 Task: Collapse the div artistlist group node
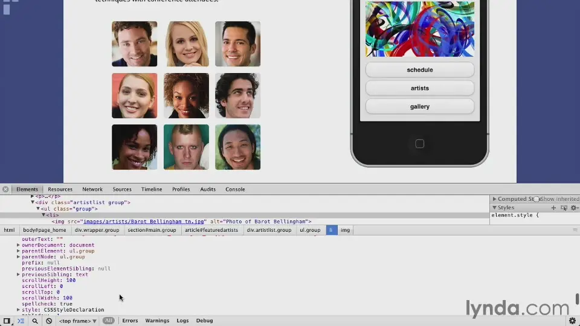point(33,202)
